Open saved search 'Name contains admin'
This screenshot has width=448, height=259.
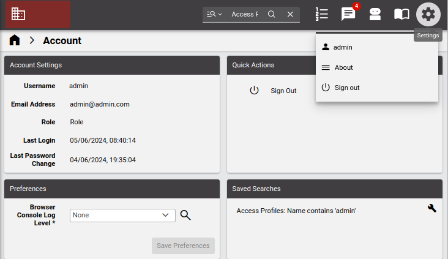pyautogui.click(x=296, y=211)
